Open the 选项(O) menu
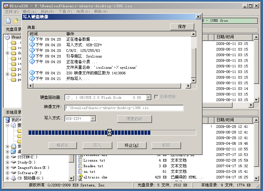 [83, 12]
